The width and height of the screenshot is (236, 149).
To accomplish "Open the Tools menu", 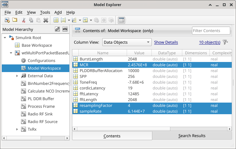I will (45, 12).
